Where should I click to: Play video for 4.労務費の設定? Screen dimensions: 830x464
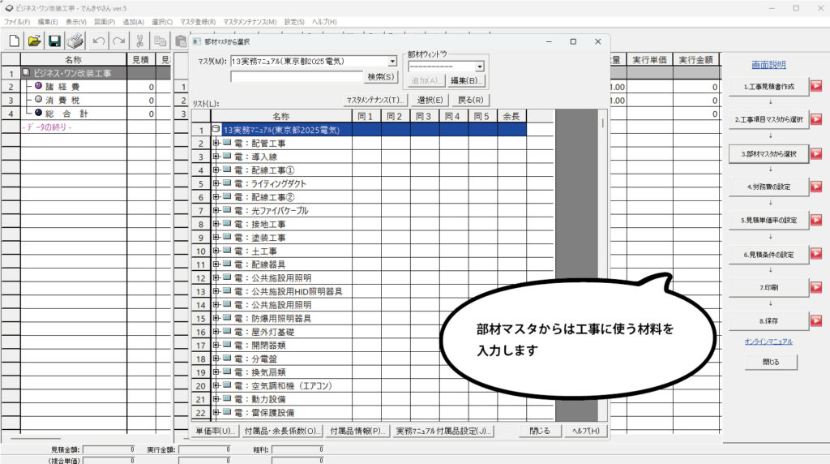tap(816, 187)
